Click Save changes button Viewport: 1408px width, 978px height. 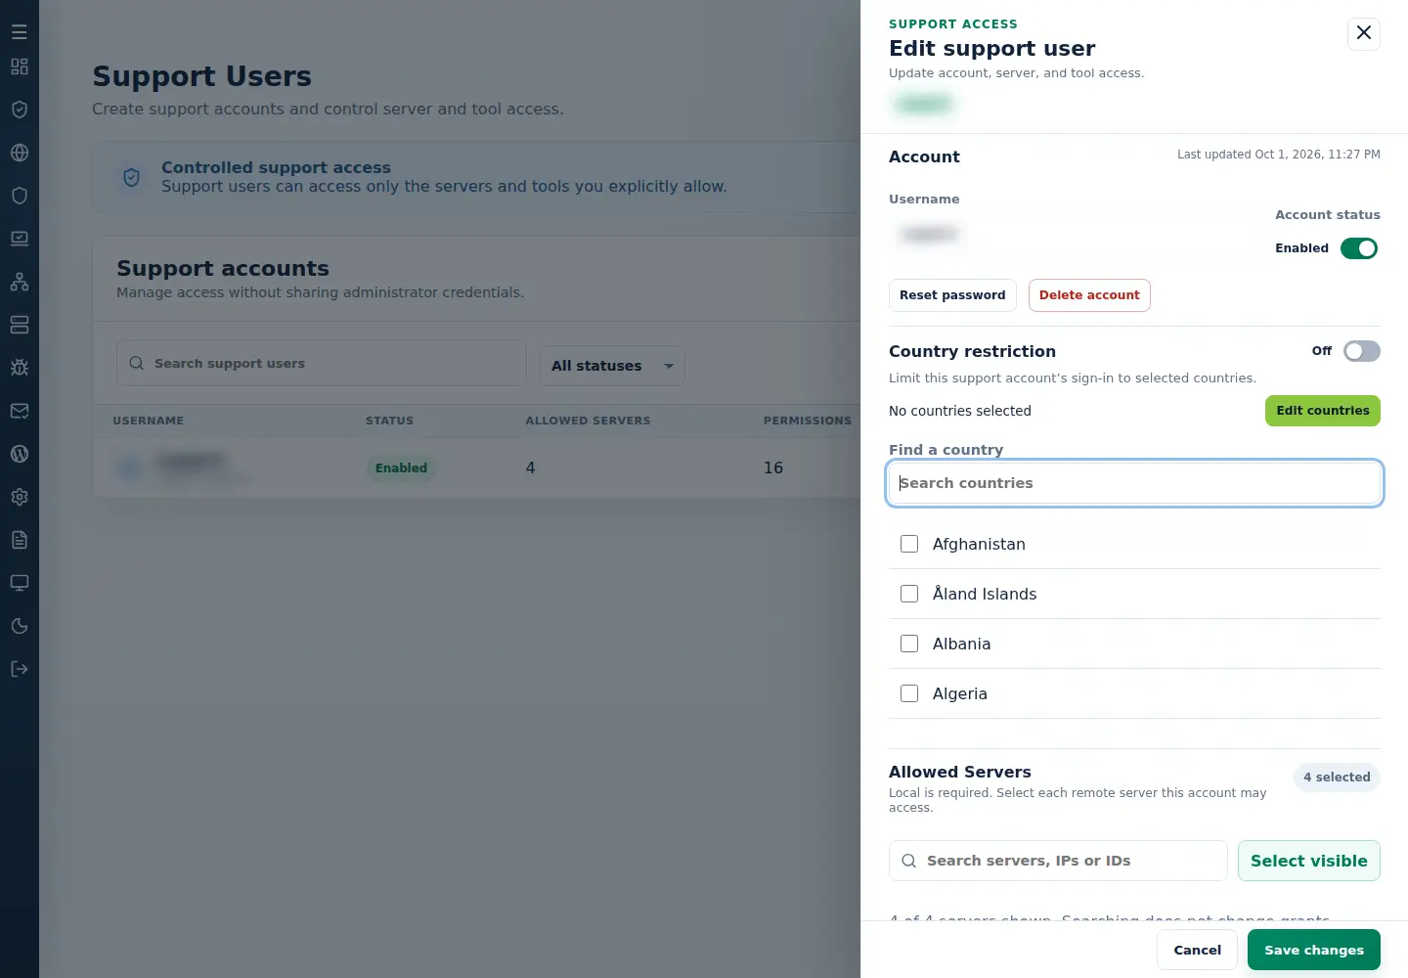[1314, 950]
